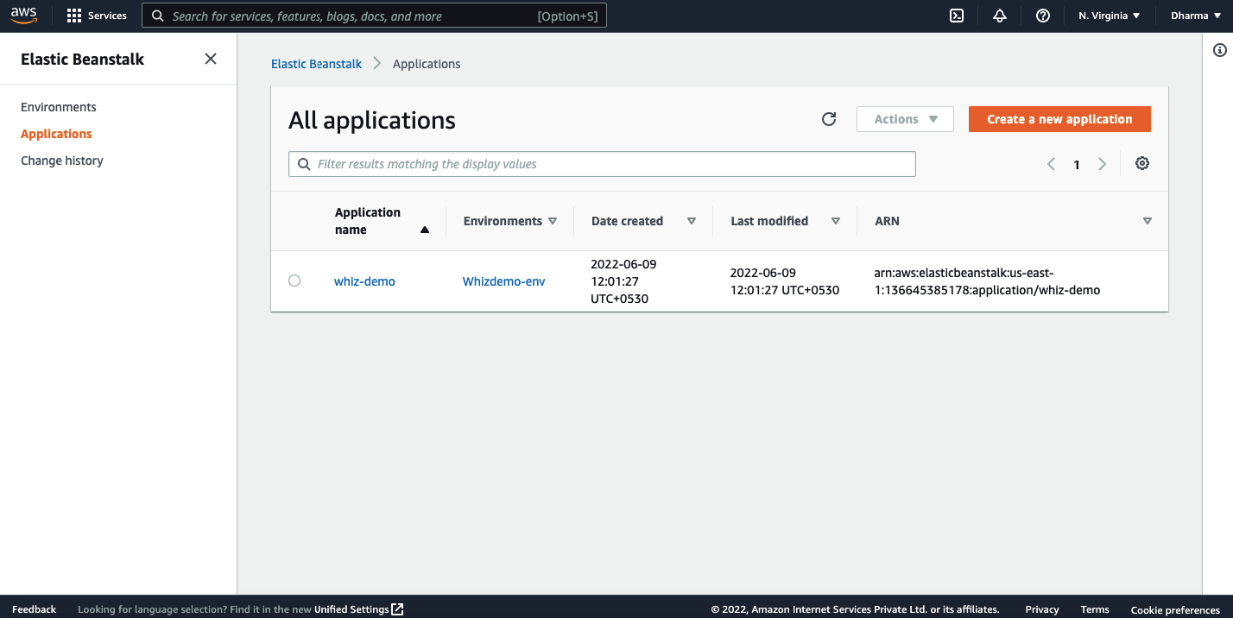Open the Services grid menu

(x=97, y=16)
